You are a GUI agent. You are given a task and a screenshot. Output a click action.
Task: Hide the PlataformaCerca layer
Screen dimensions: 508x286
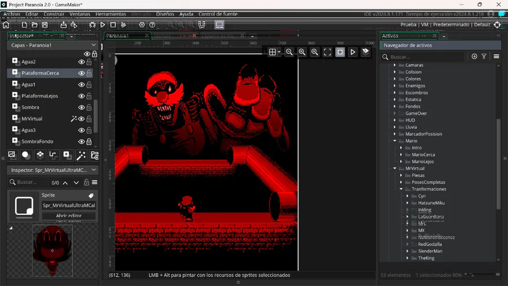81,73
